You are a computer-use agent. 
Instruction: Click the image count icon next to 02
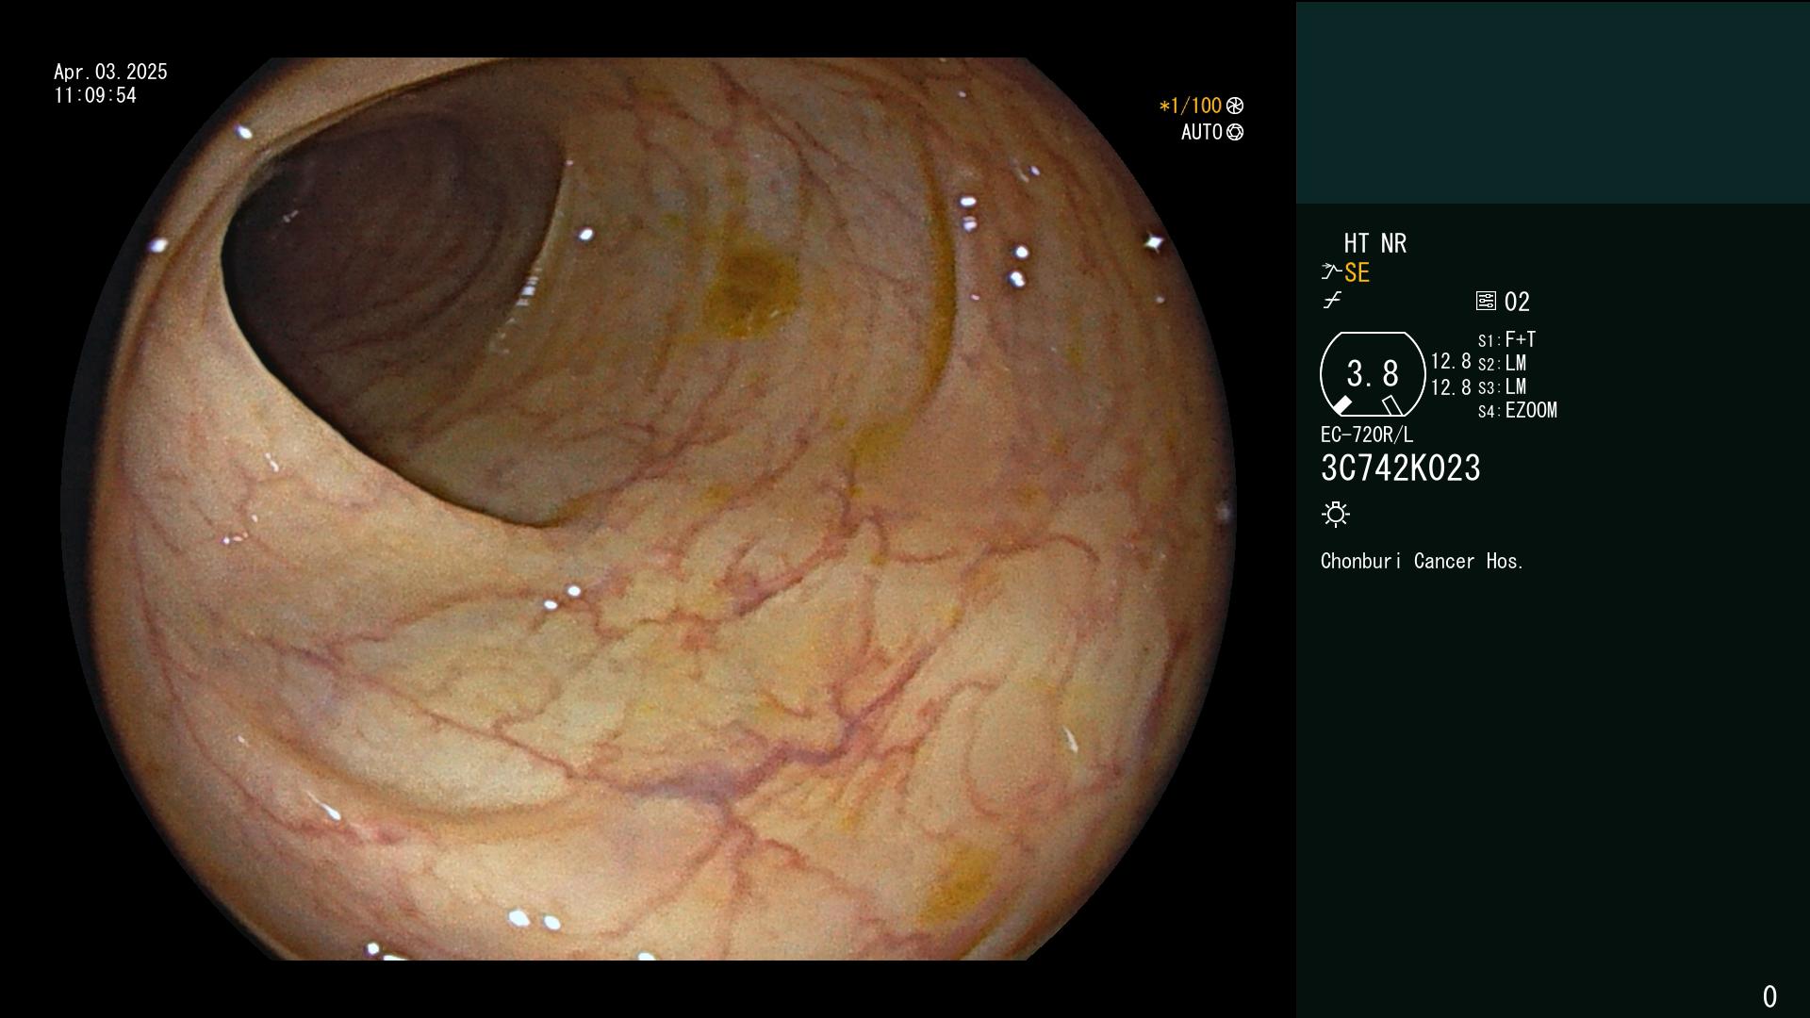(x=1486, y=301)
